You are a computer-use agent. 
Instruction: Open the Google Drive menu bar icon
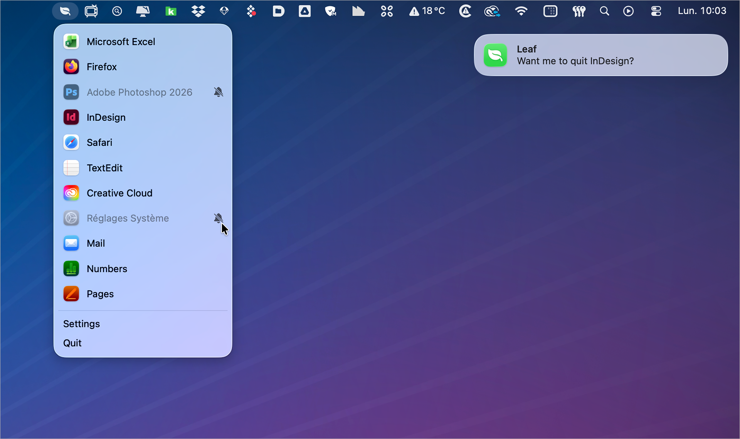tap(304, 11)
